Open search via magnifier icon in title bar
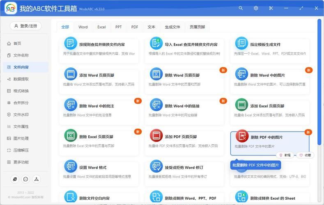Screen dimensions: 324x205 click(x=241, y=8)
